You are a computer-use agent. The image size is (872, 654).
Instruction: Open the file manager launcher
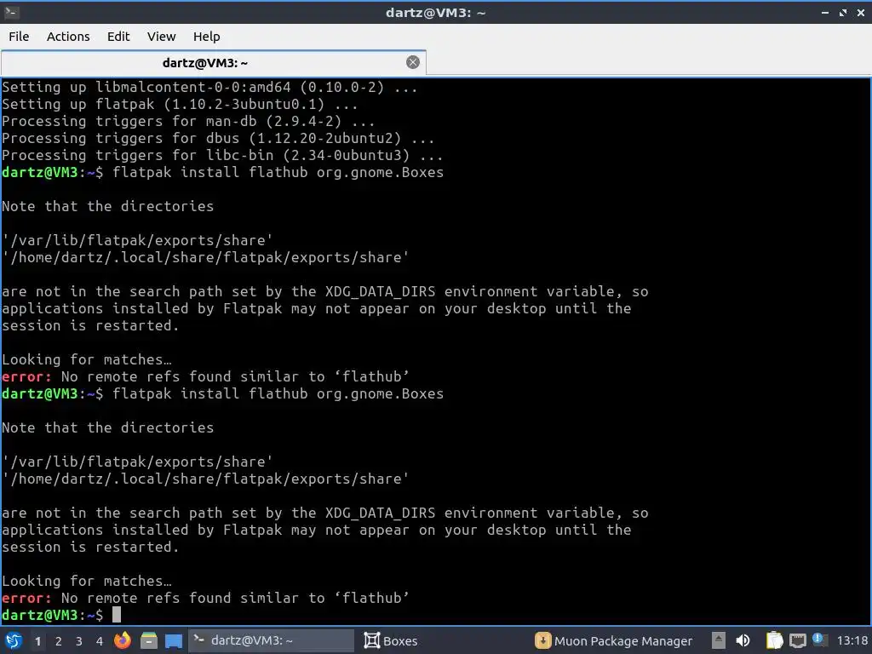tap(148, 640)
